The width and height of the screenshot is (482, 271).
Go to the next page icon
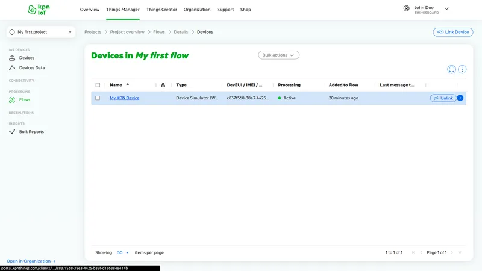click(452, 252)
